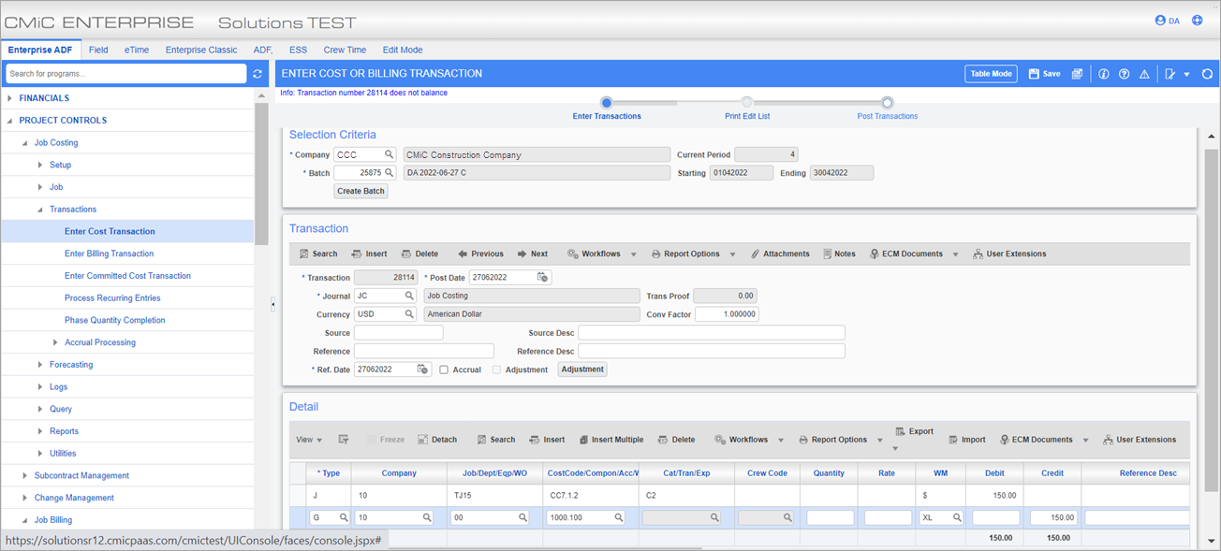Switch to the ESS tab
The width and height of the screenshot is (1221, 551).
coord(298,50)
